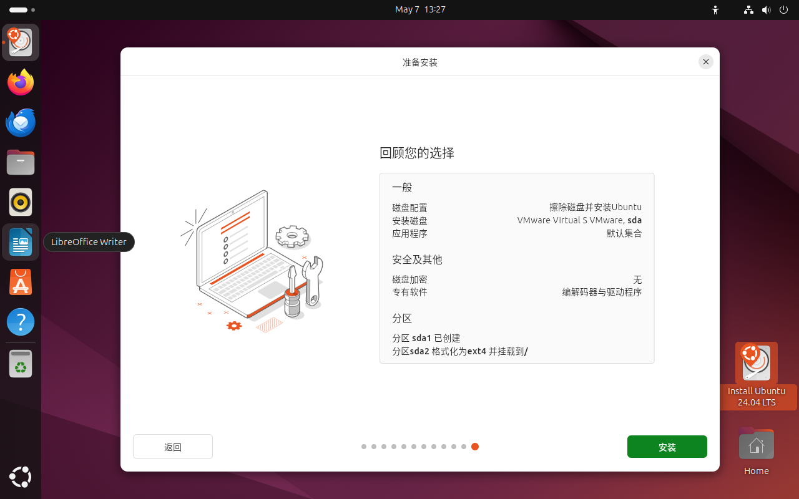Click the highlighted last page indicator dot
This screenshot has width=799, height=499.
point(475,447)
